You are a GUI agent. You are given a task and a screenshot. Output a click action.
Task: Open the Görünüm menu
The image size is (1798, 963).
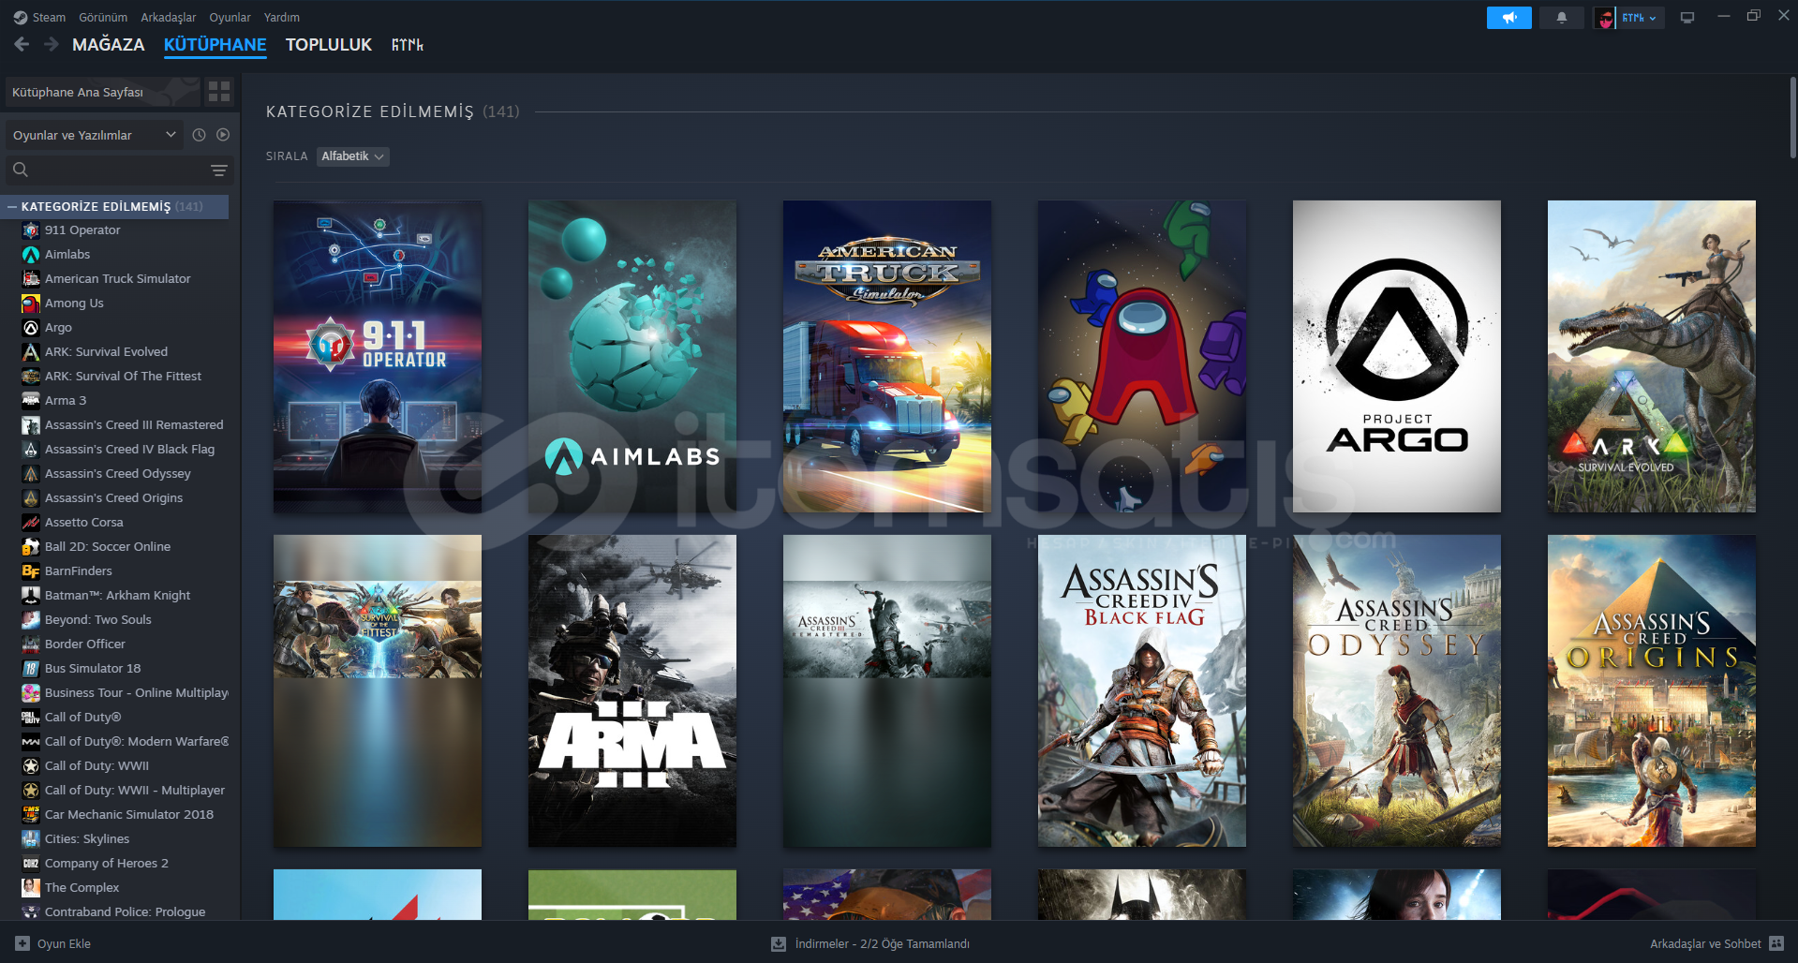(x=103, y=17)
